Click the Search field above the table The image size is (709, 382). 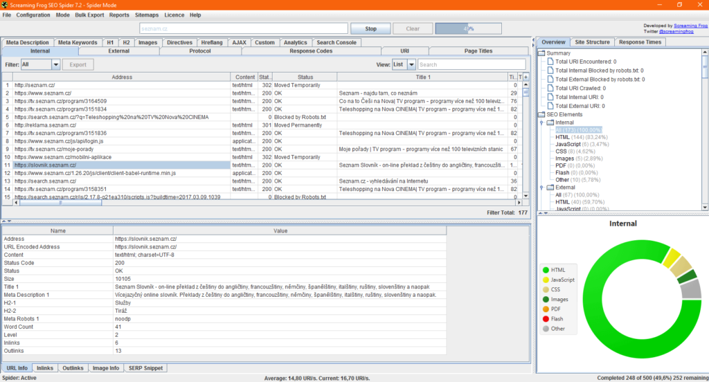point(472,64)
